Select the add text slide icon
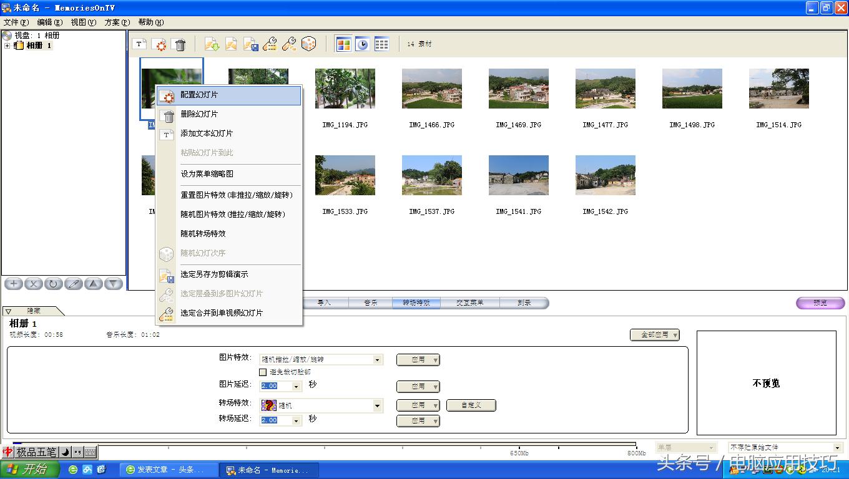849x479 pixels. click(x=140, y=44)
